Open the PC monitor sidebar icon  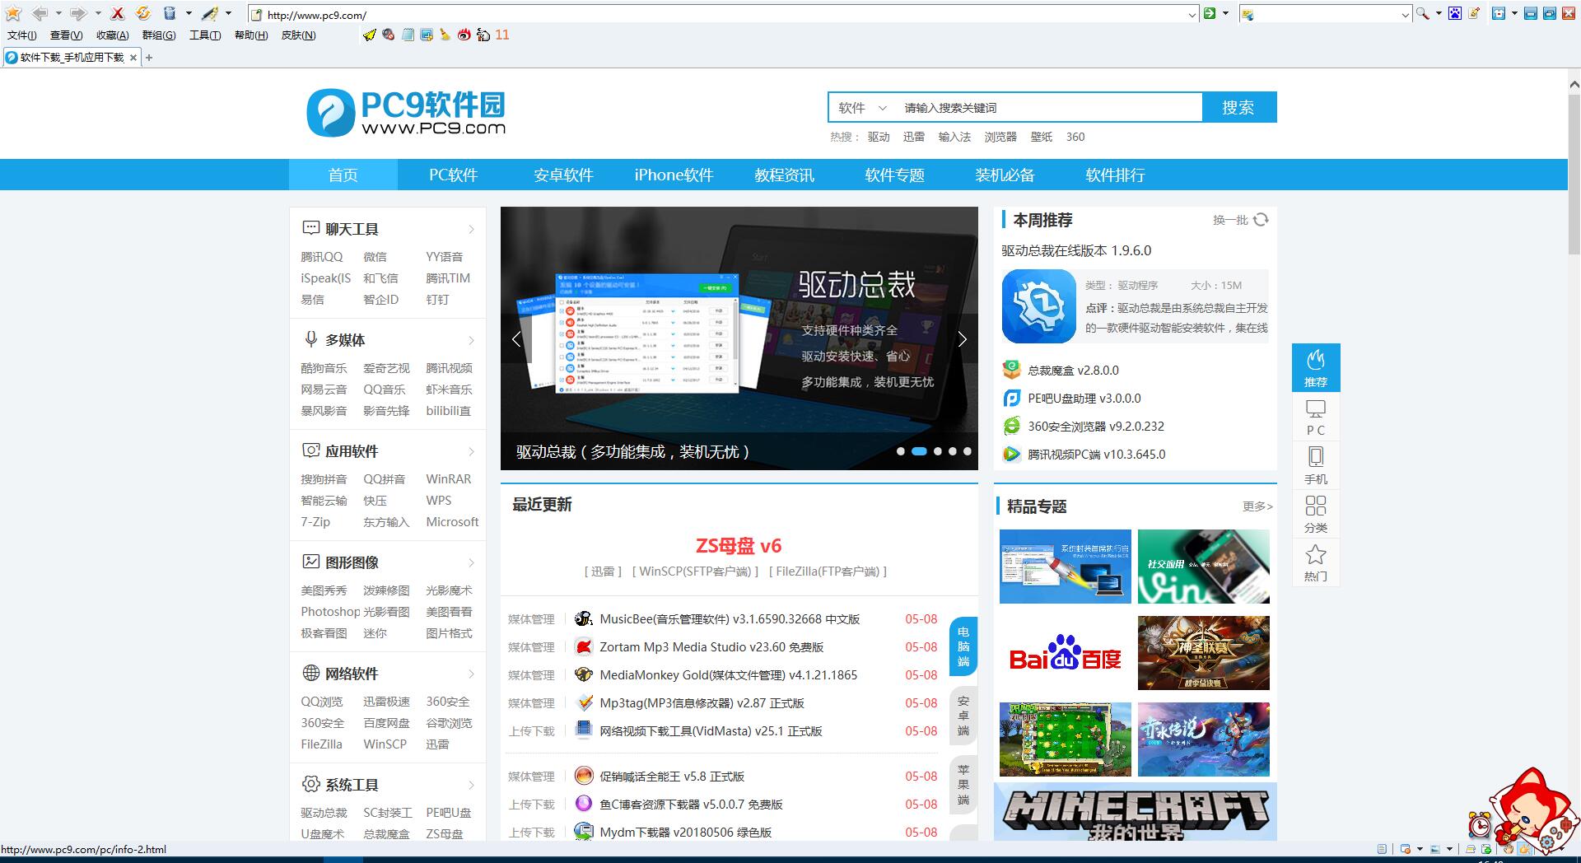1316,417
